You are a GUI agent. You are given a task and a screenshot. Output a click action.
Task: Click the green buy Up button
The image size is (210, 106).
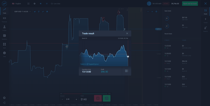click(107, 98)
